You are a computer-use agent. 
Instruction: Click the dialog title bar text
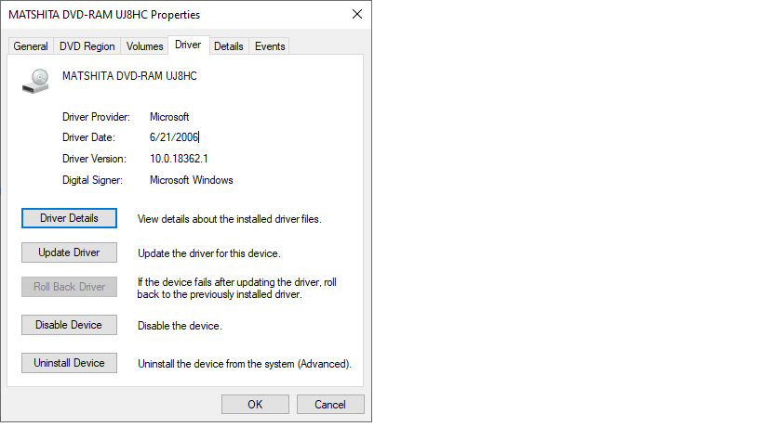(104, 15)
